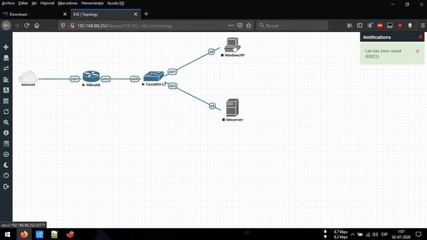This screenshot has height=240, width=427.
Task: Click the Logout sidebar icon
Action: pos(6,187)
